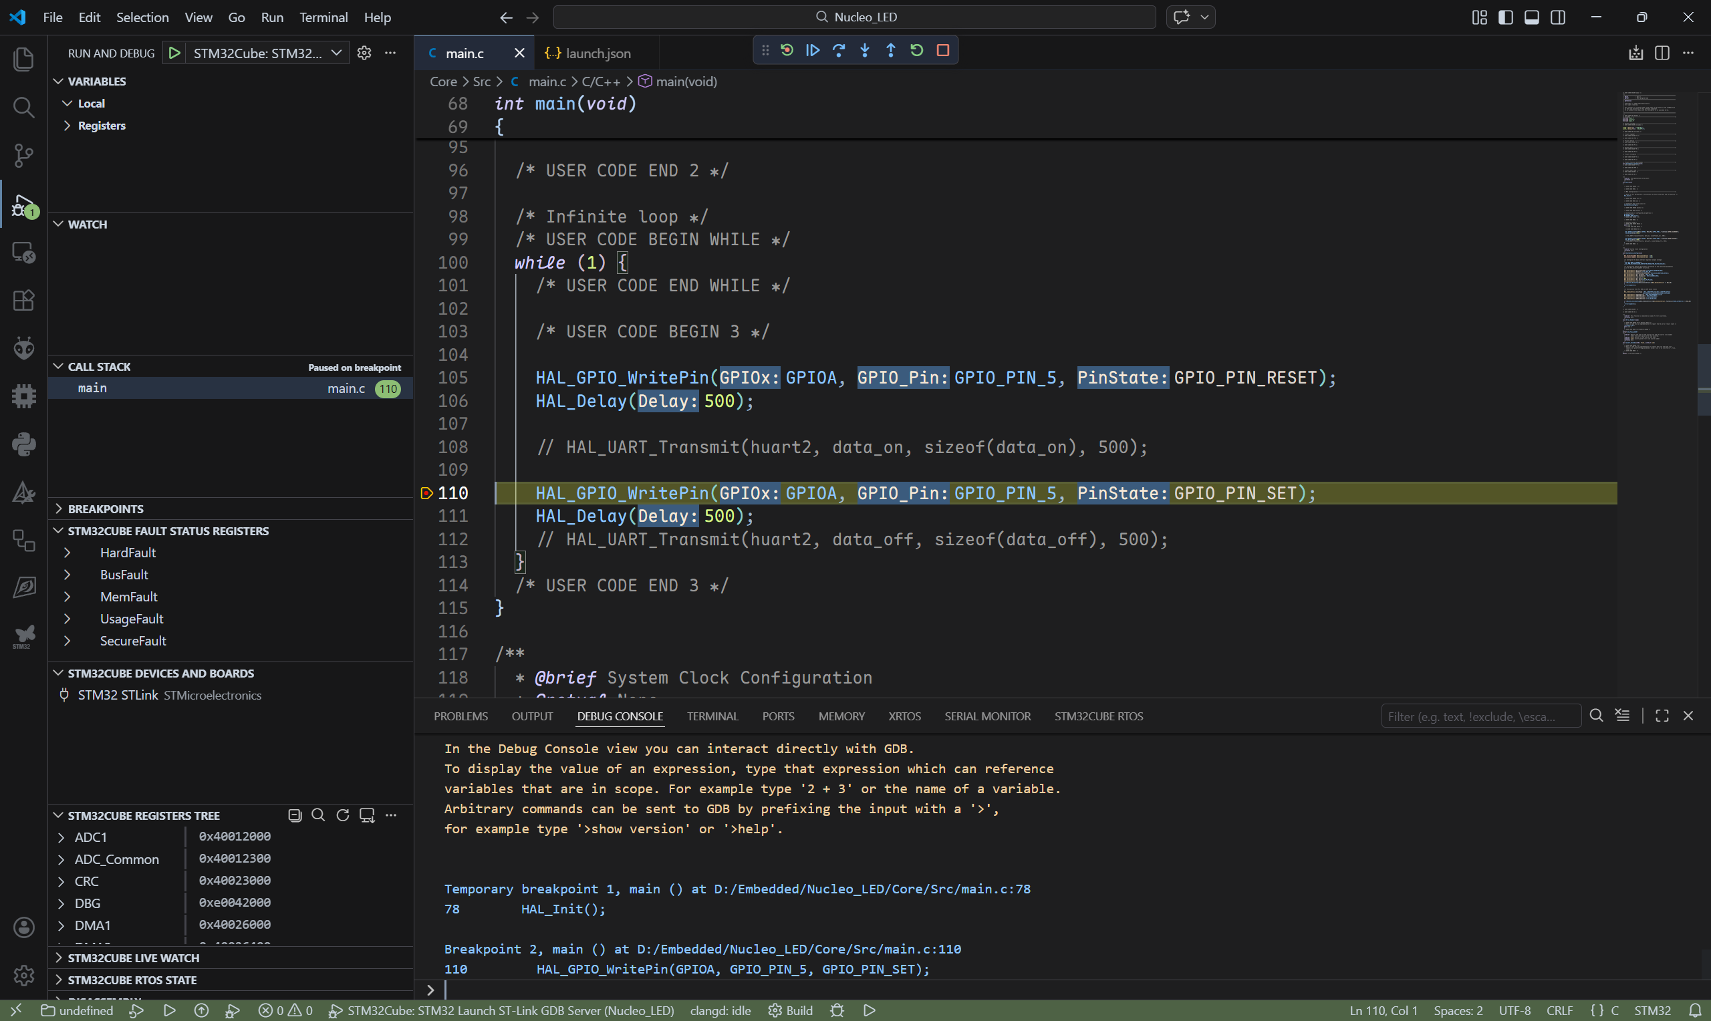Click the Nucleo_LED command center search box
The height and width of the screenshot is (1021, 1711).
[x=854, y=17]
